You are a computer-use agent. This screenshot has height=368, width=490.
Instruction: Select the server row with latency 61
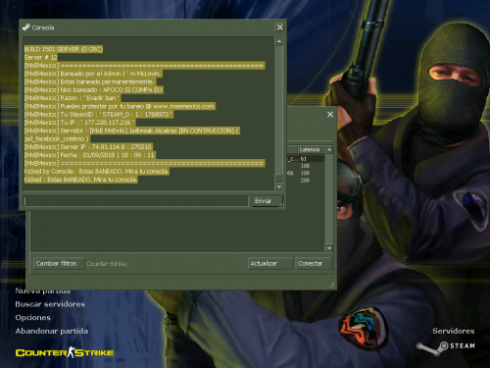coord(306,159)
